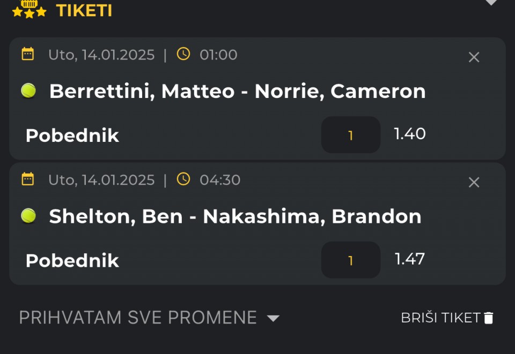Click the 1.40 odds value
Image resolution: width=515 pixels, height=354 pixels.
pyautogui.click(x=410, y=134)
